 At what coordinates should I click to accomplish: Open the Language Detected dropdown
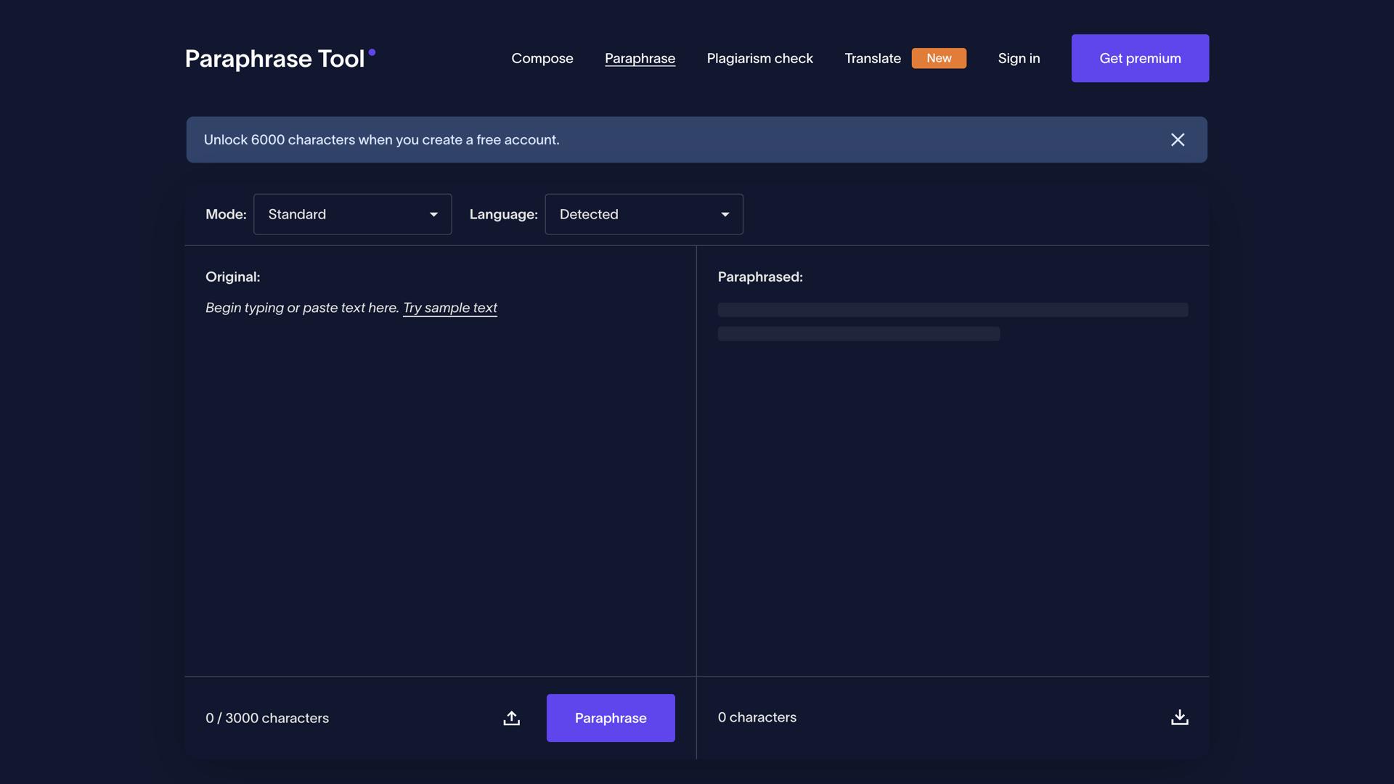643,214
